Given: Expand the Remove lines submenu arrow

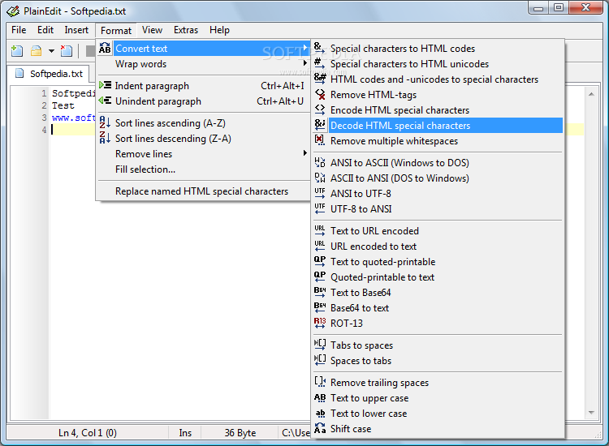Looking at the screenshot, I should click(305, 153).
